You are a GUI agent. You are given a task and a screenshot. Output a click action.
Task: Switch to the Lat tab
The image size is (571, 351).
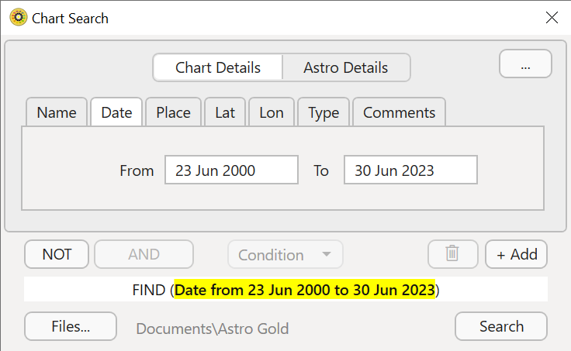coord(225,112)
